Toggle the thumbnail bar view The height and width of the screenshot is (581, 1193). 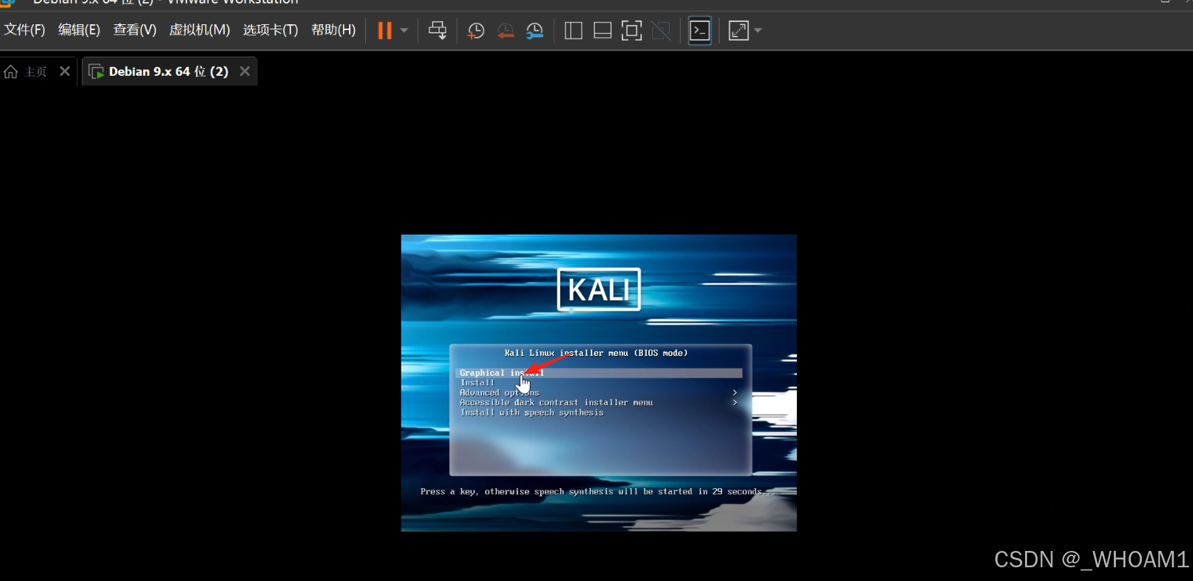click(x=602, y=31)
